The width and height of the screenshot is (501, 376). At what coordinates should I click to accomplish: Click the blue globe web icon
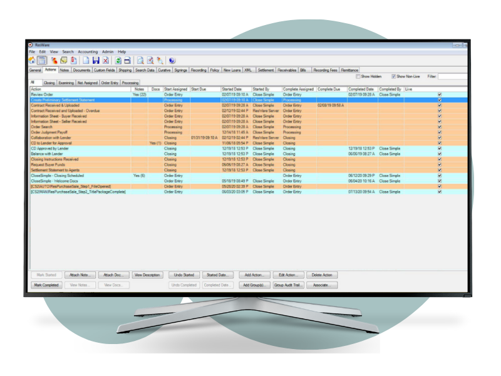click(x=170, y=59)
